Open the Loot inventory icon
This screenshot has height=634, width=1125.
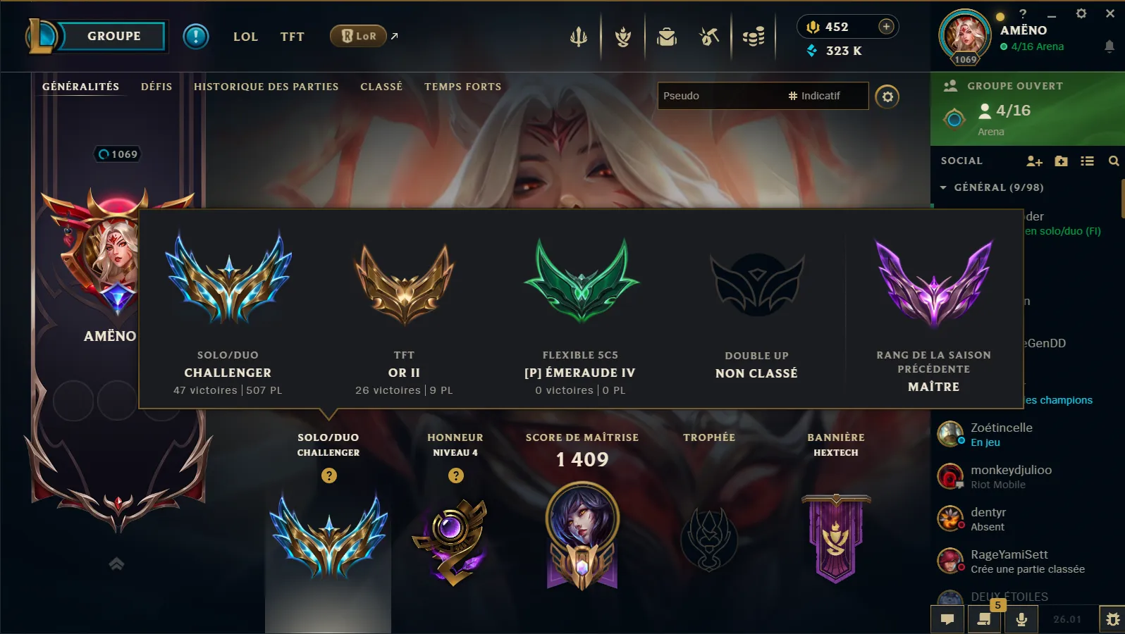click(710, 37)
